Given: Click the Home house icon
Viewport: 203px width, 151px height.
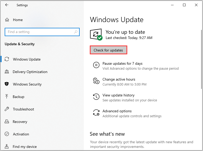Looking at the screenshot, I should (x=7, y=20).
